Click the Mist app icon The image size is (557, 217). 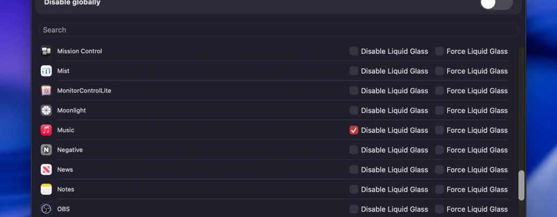(46, 71)
